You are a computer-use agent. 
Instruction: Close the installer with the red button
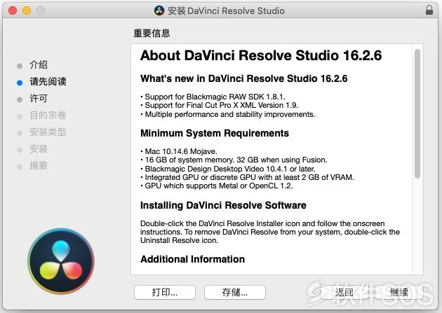click(13, 11)
